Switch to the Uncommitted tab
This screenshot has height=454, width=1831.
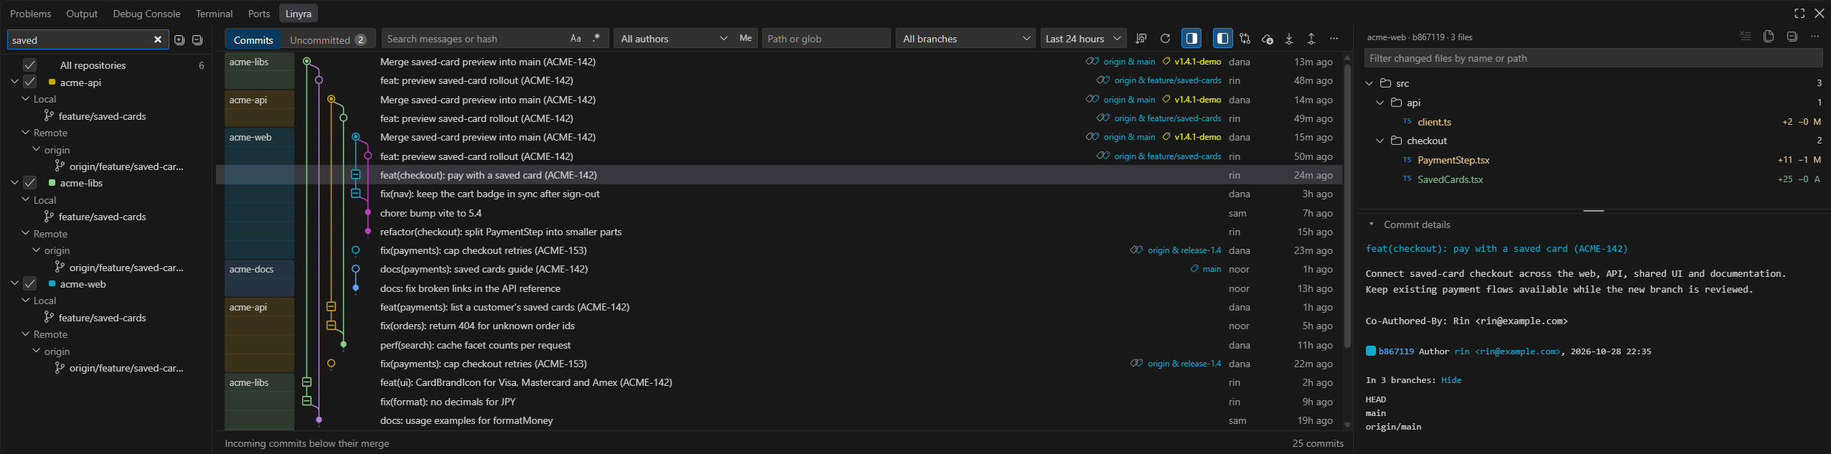coord(327,39)
